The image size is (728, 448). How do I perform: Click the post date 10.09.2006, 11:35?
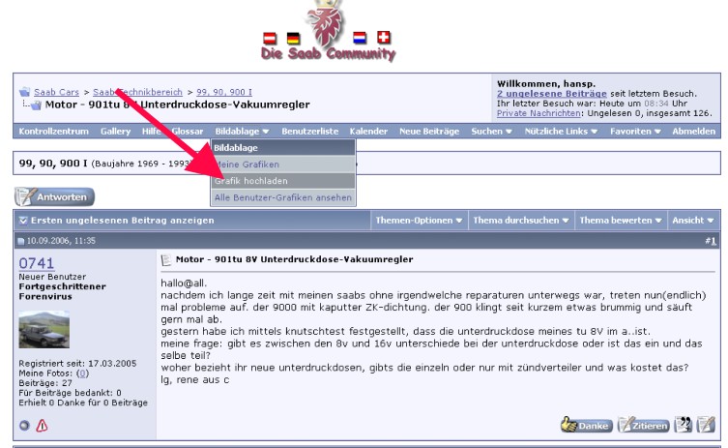[61, 241]
